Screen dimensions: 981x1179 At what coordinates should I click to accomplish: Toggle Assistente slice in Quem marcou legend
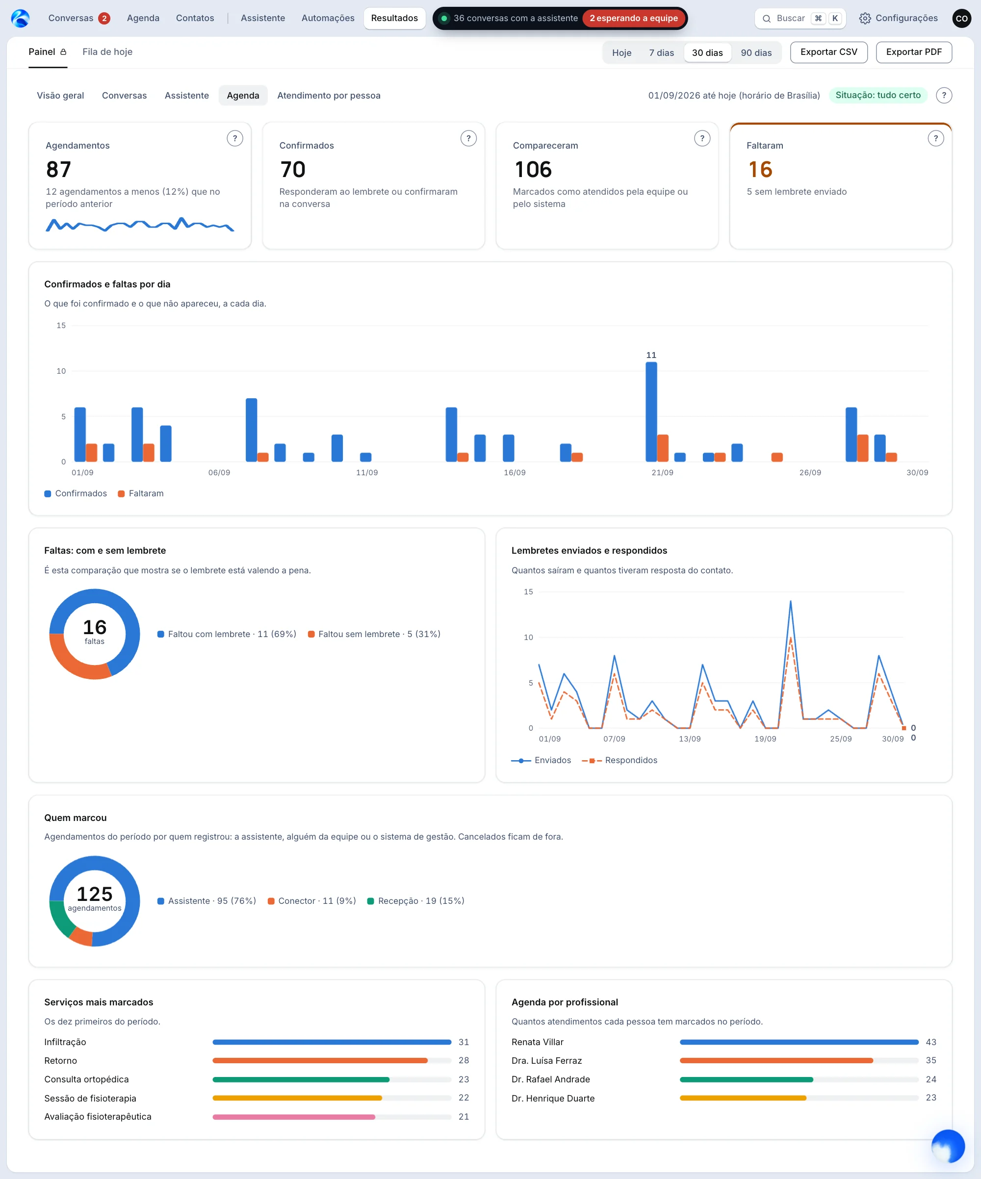pos(207,900)
